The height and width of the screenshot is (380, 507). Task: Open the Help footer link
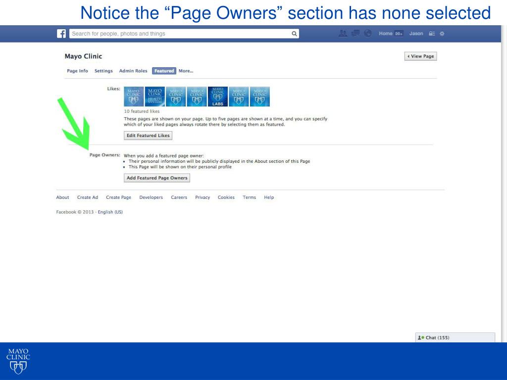click(x=269, y=197)
